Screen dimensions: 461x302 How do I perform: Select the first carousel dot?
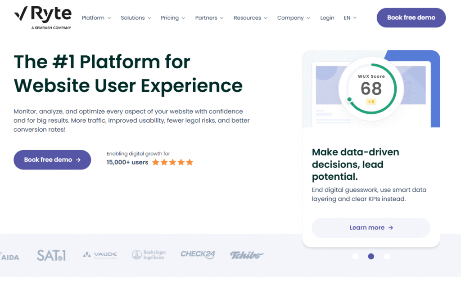click(x=355, y=257)
